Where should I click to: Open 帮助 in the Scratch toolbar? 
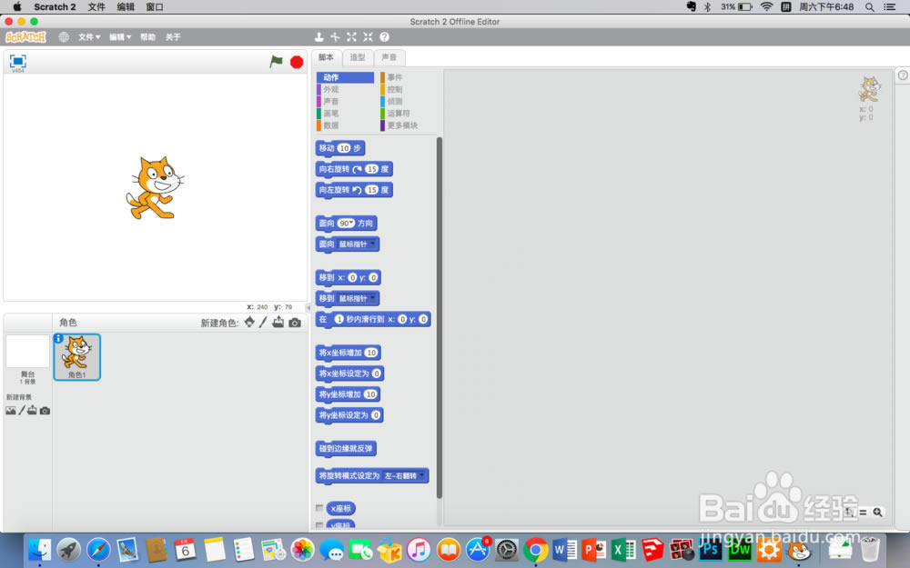pyautogui.click(x=148, y=37)
